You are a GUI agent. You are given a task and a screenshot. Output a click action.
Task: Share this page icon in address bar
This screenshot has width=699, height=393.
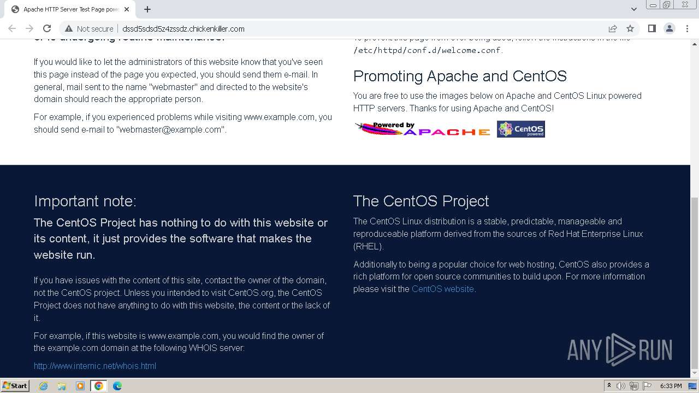613,28
